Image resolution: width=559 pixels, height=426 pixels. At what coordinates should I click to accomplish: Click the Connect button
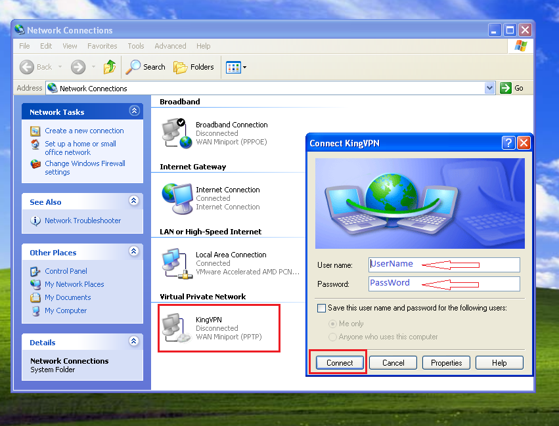pyautogui.click(x=340, y=362)
